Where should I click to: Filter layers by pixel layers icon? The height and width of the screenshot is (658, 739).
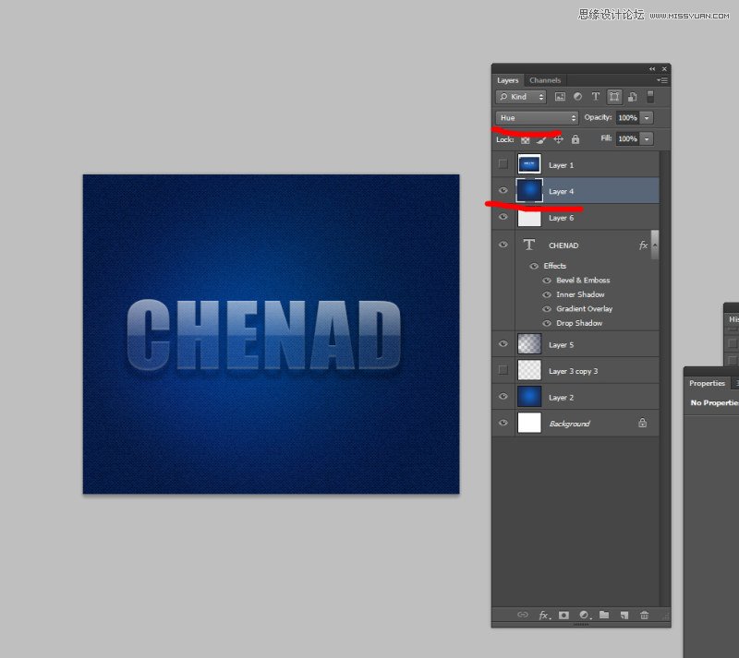click(560, 97)
